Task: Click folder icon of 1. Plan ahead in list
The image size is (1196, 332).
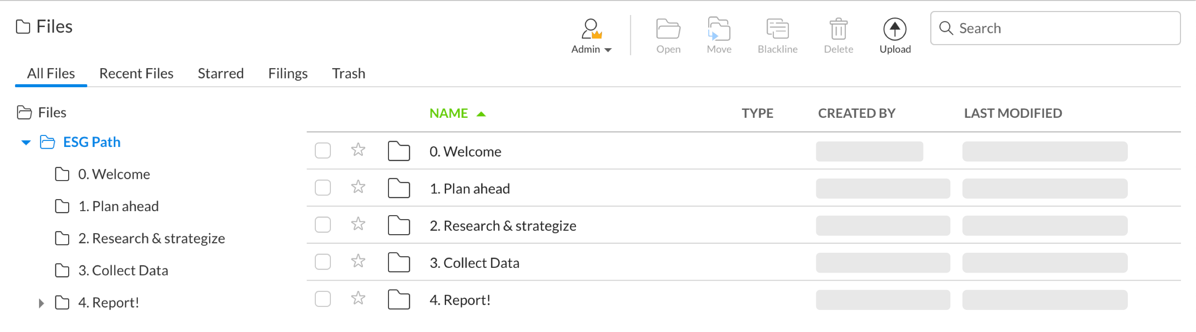Action: coord(399,188)
